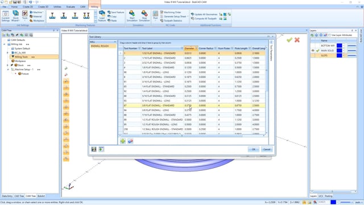
Task: Click the Material option in Job Settings
Action: 36,17
